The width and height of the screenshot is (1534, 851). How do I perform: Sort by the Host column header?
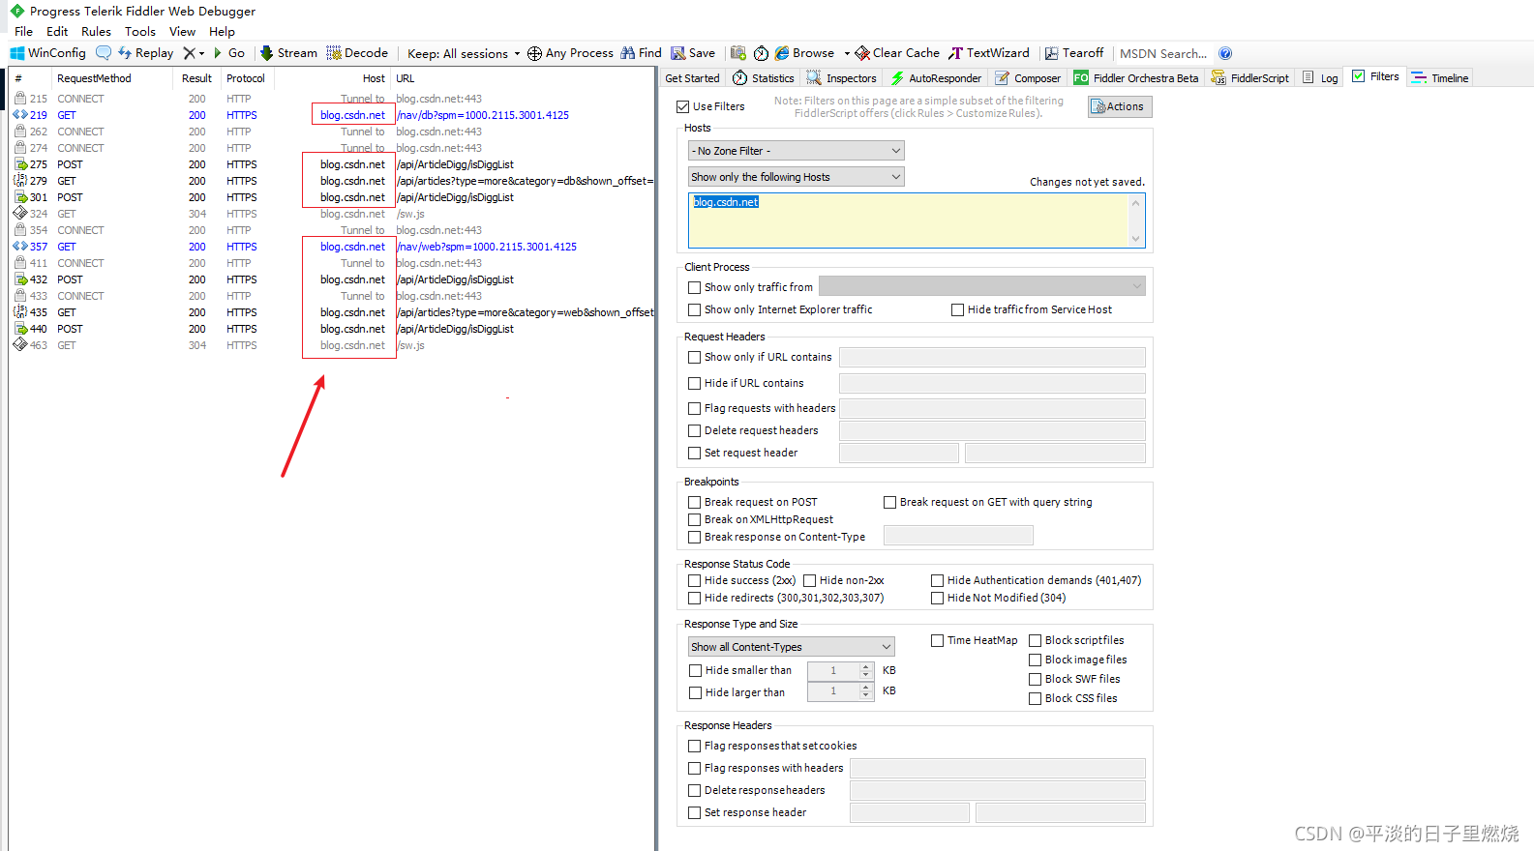333,78
